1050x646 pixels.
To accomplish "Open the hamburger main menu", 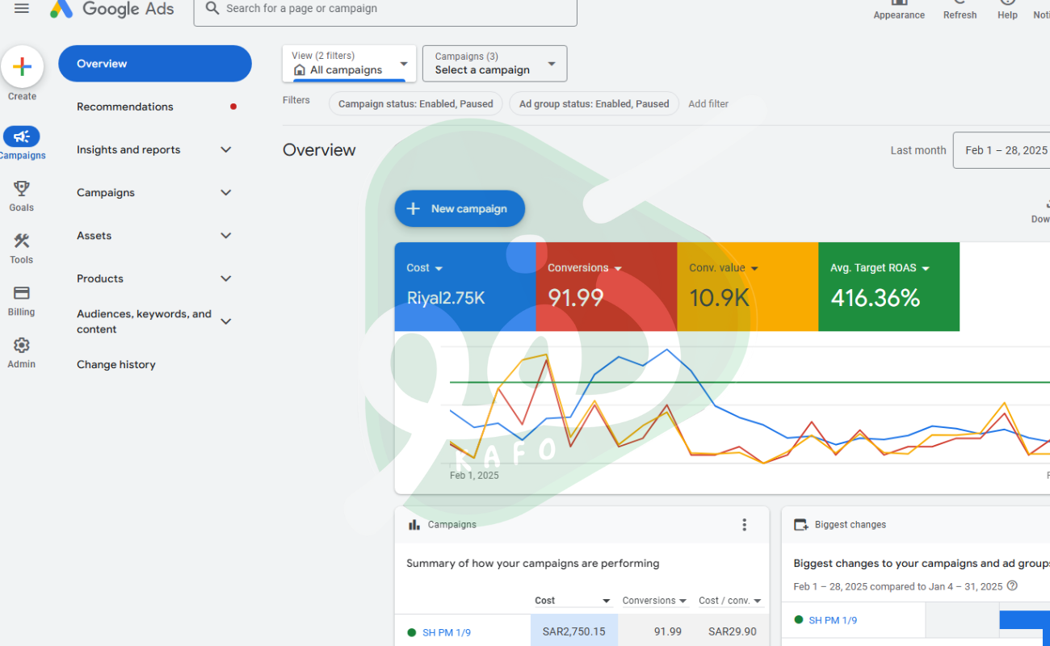I will (22, 8).
